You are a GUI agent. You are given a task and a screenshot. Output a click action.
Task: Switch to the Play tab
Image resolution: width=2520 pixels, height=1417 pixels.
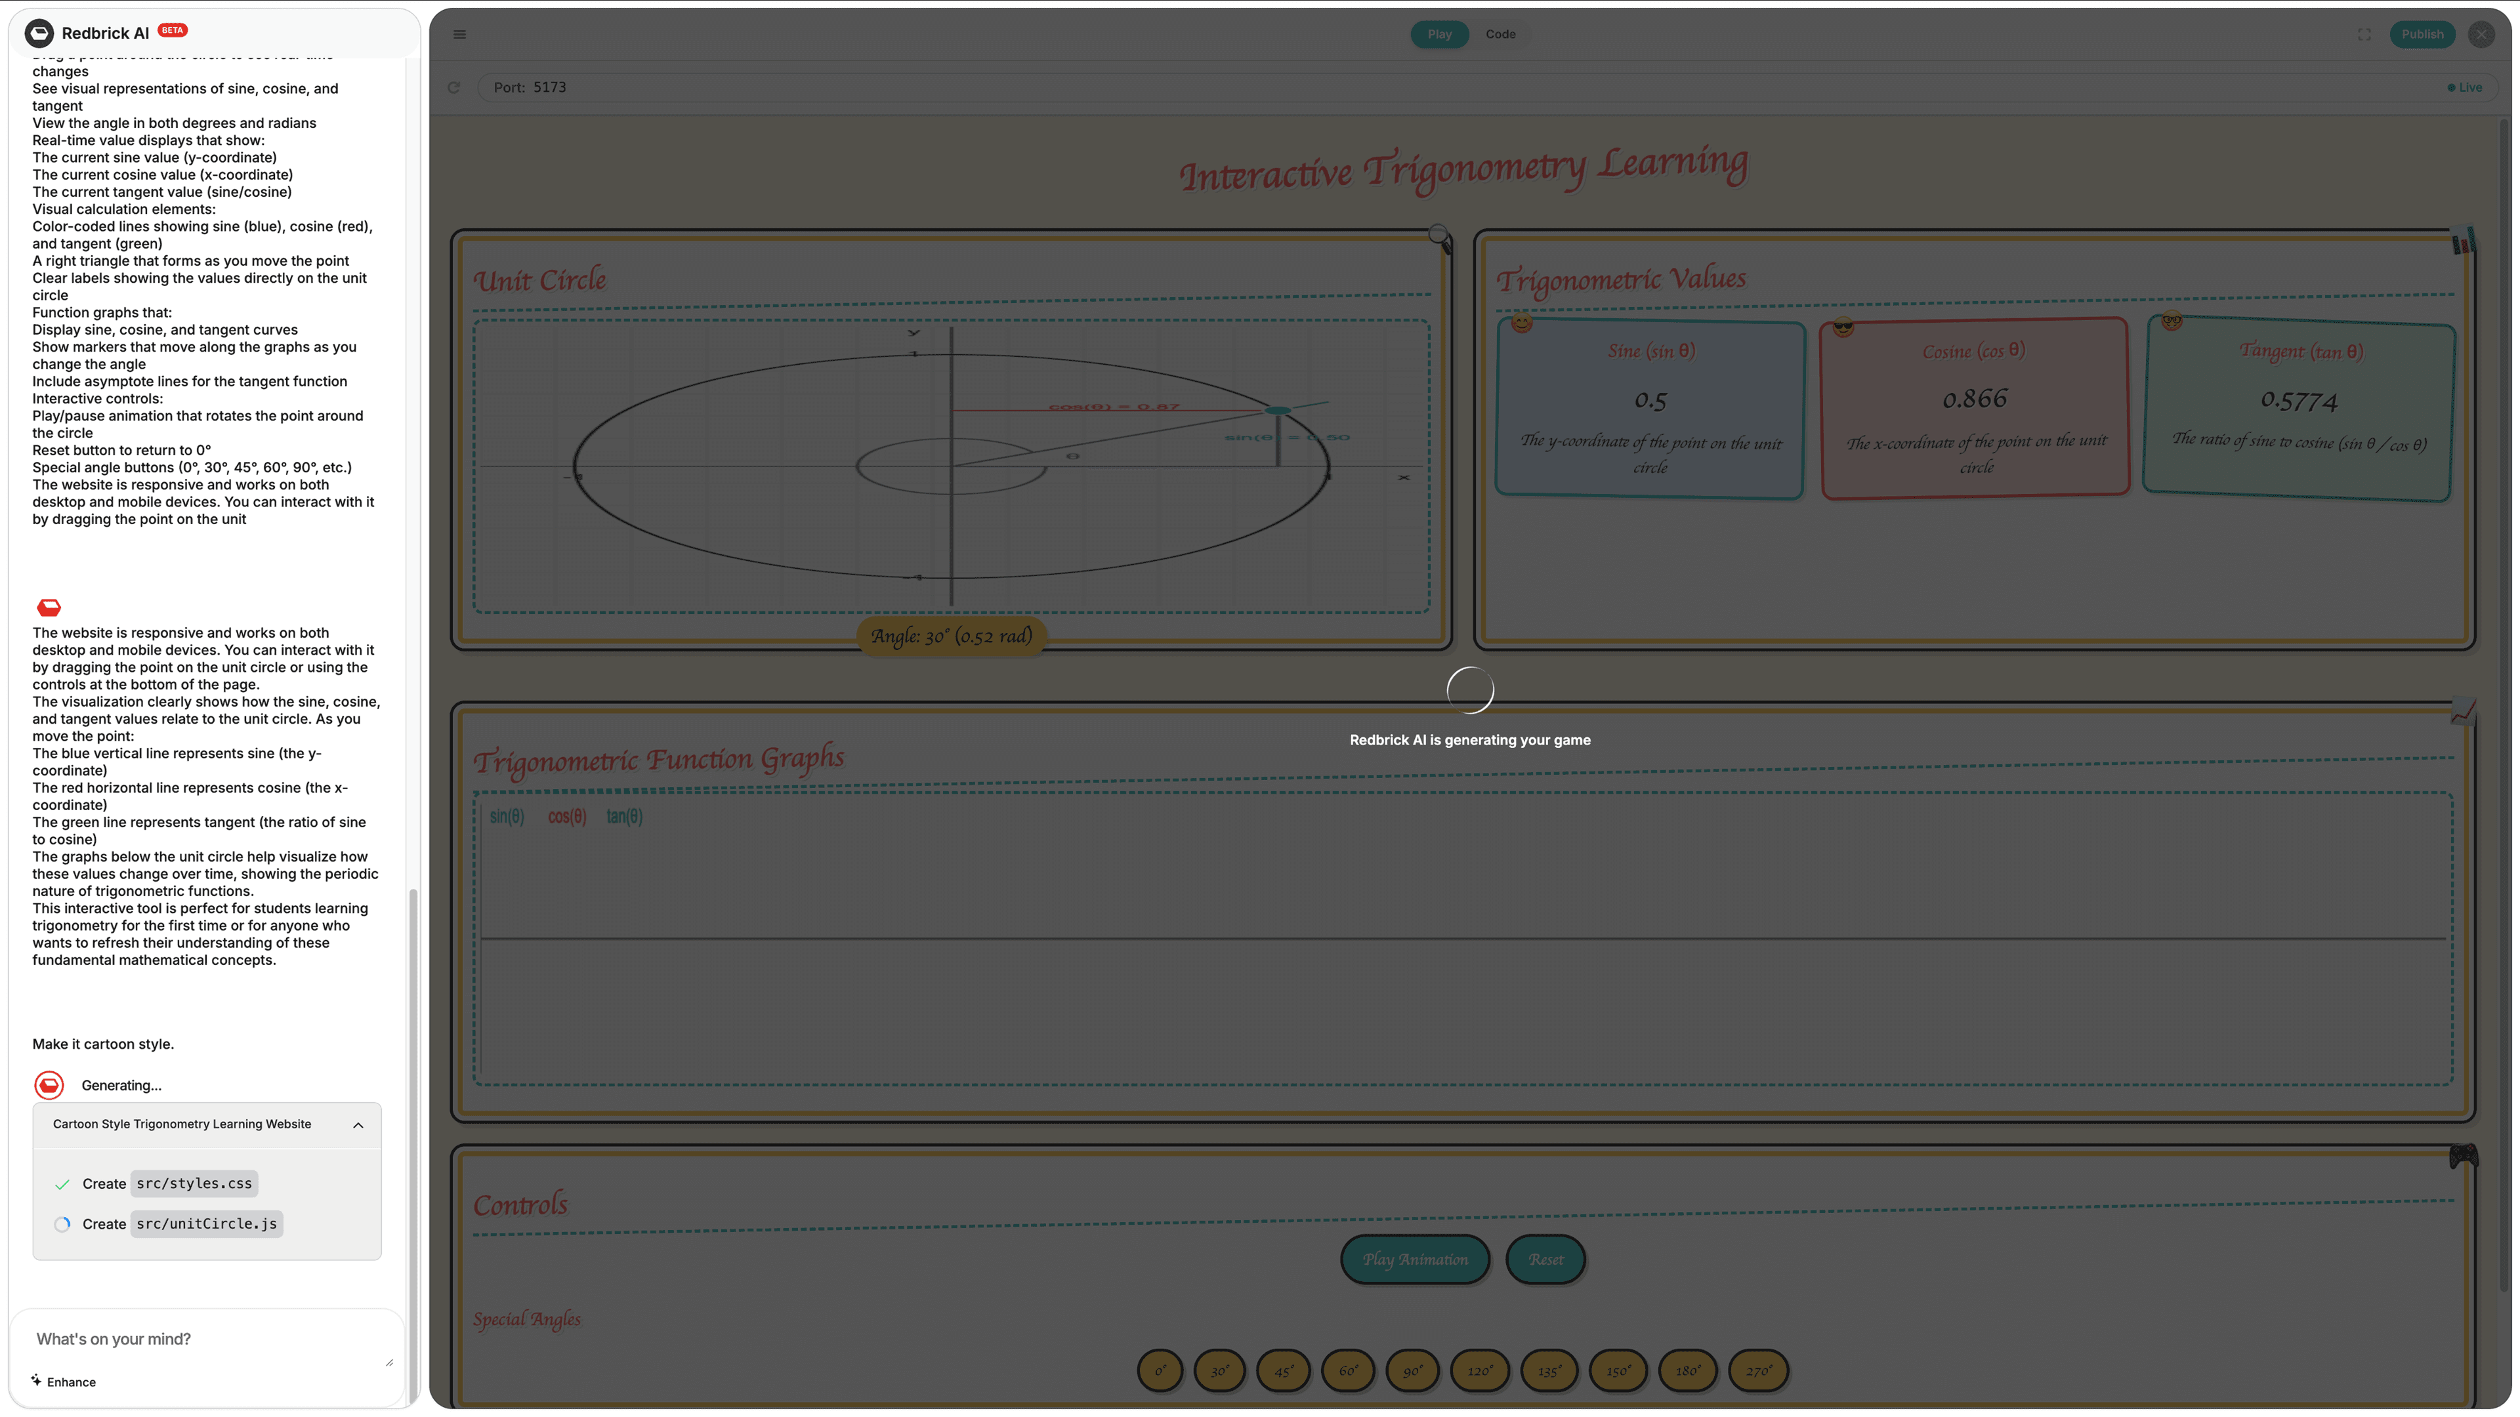point(1439,34)
